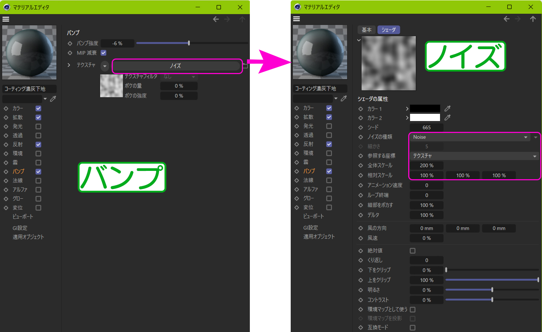542x332 pixels.
Task: Click the バンプ強度 slider handle
Action: (189, 43)
